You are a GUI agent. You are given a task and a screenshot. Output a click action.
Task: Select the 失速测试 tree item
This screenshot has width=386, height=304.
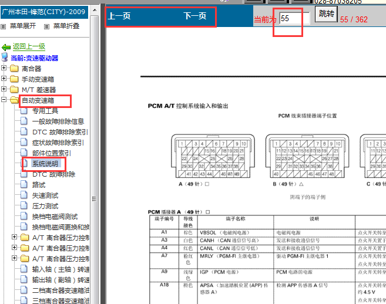[x=45, y=195]
